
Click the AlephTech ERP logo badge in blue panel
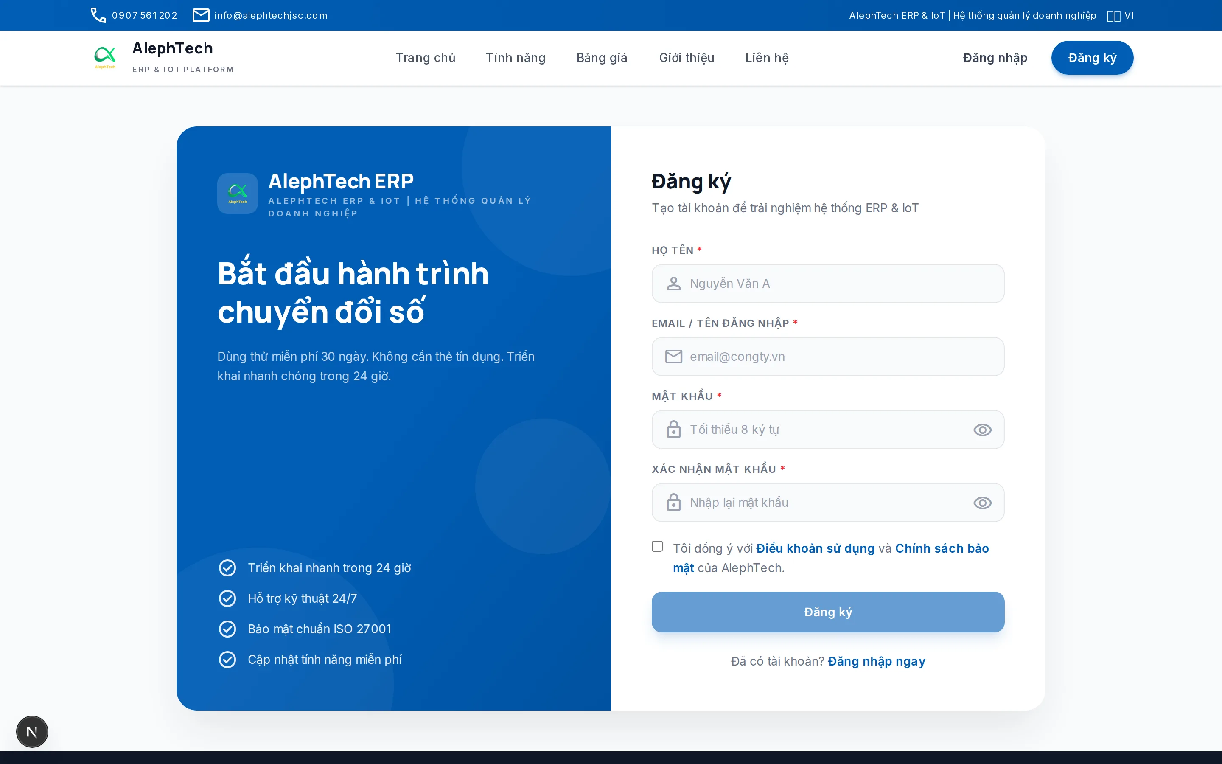click(237, 194)
